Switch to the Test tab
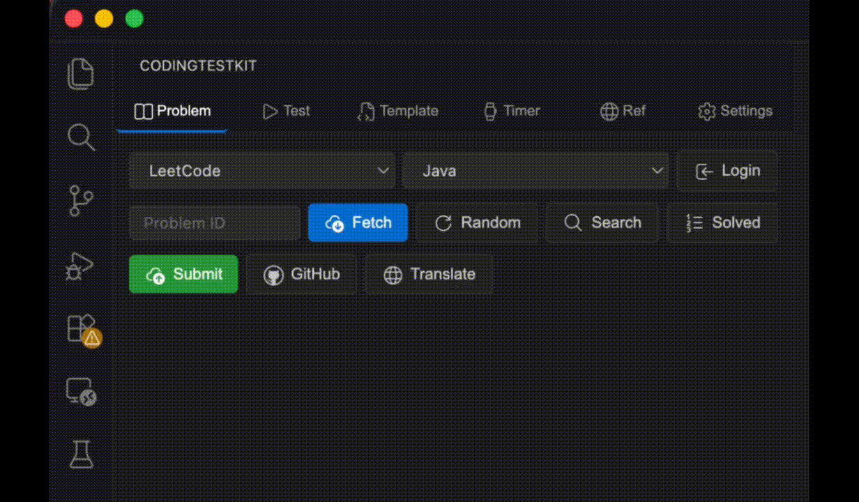 (x=286, y=111)
